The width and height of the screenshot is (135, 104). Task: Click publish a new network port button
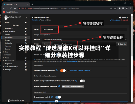click(x=73, y=86)
